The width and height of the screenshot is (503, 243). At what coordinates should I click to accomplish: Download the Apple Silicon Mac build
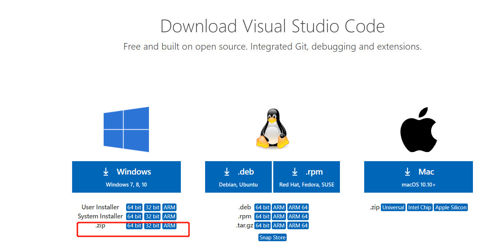pos(450,207)
